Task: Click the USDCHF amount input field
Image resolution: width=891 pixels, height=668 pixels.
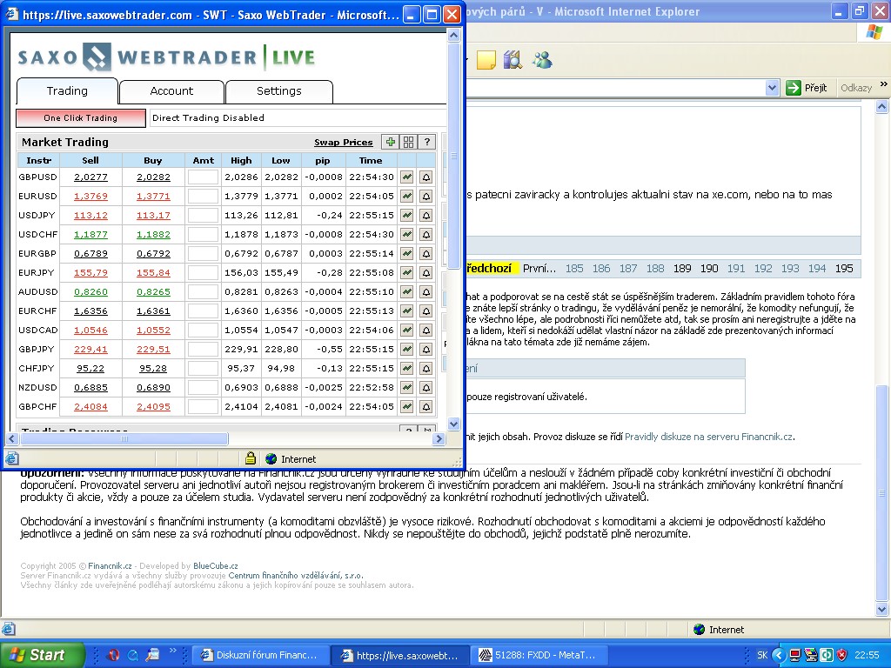Action: (203, 235)
